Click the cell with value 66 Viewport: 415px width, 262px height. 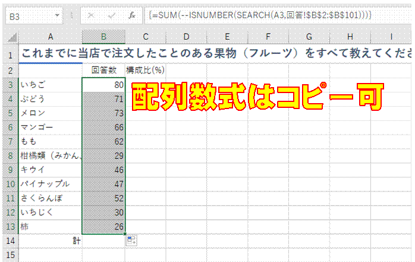[103, 127]
